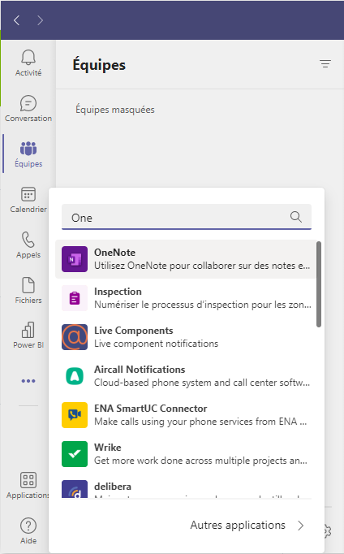Click the Équipes page heading
344x554 pixels.
(99, 65)
